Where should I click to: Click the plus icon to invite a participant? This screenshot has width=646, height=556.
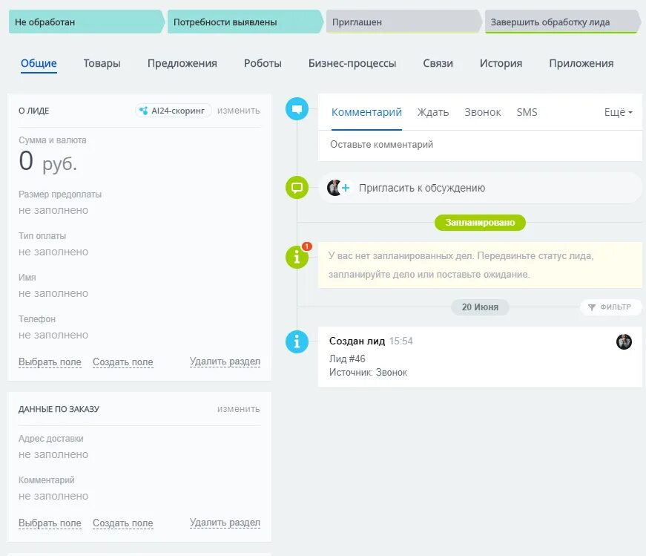tap(346, 188)
